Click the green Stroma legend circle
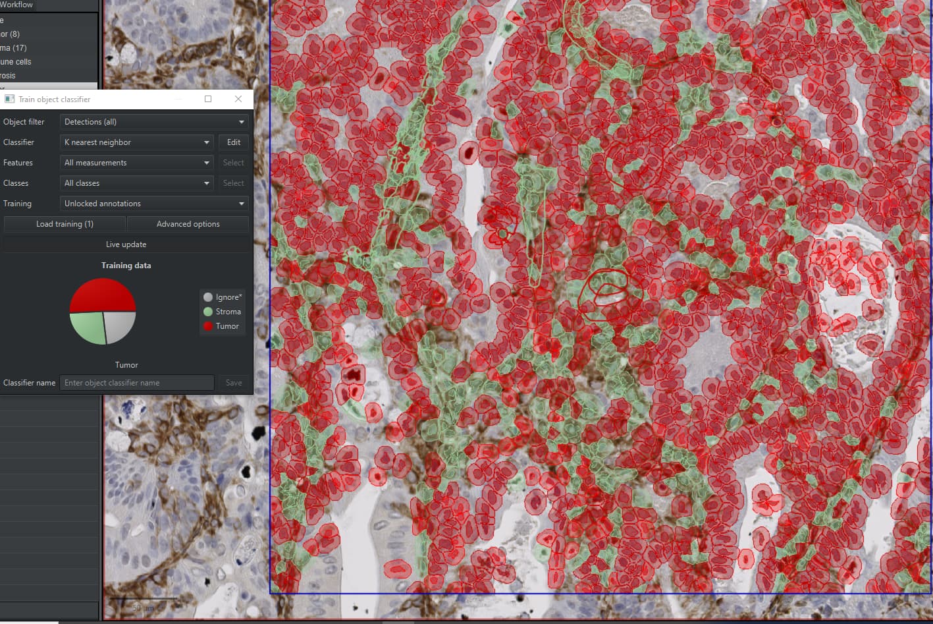 (x=208, y=312)
